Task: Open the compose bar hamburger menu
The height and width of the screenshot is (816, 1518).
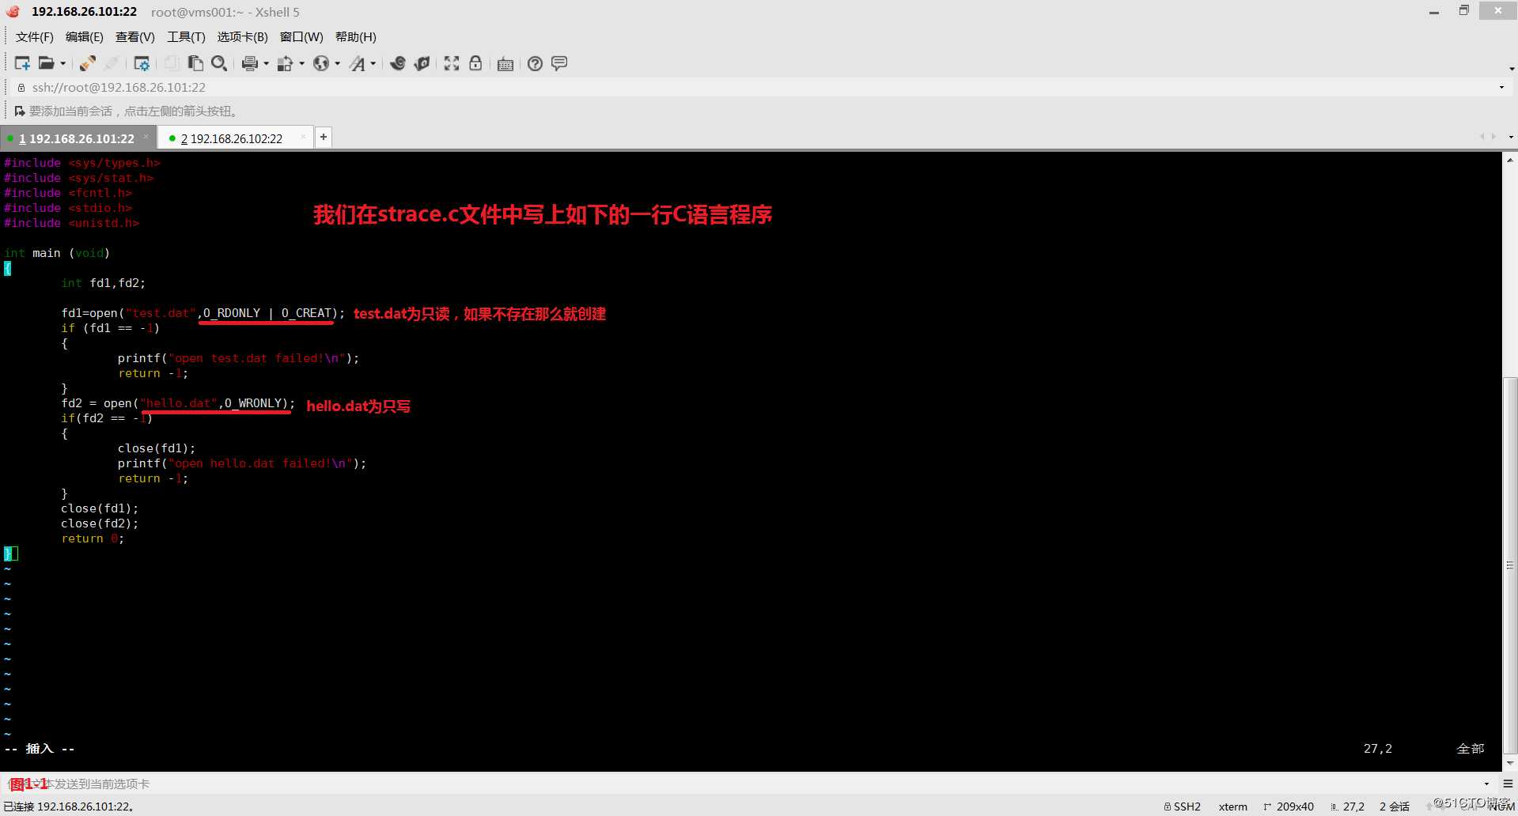Action: [x=1508, y=784]
